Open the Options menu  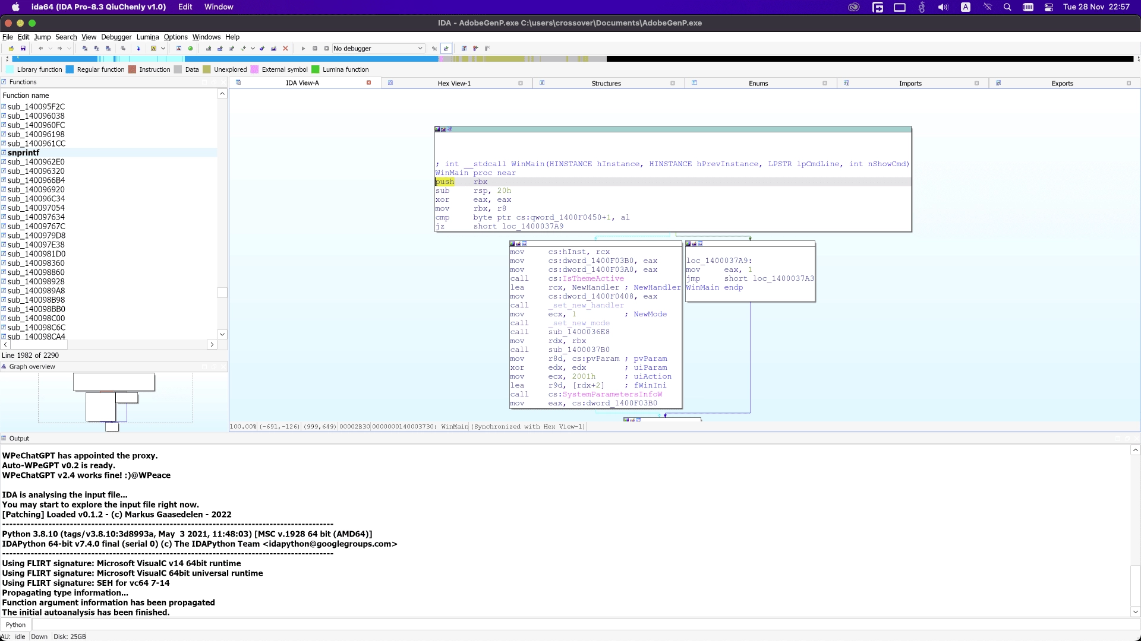click(175, 37)
